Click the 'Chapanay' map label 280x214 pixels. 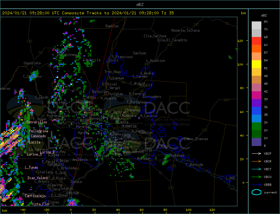133,110
